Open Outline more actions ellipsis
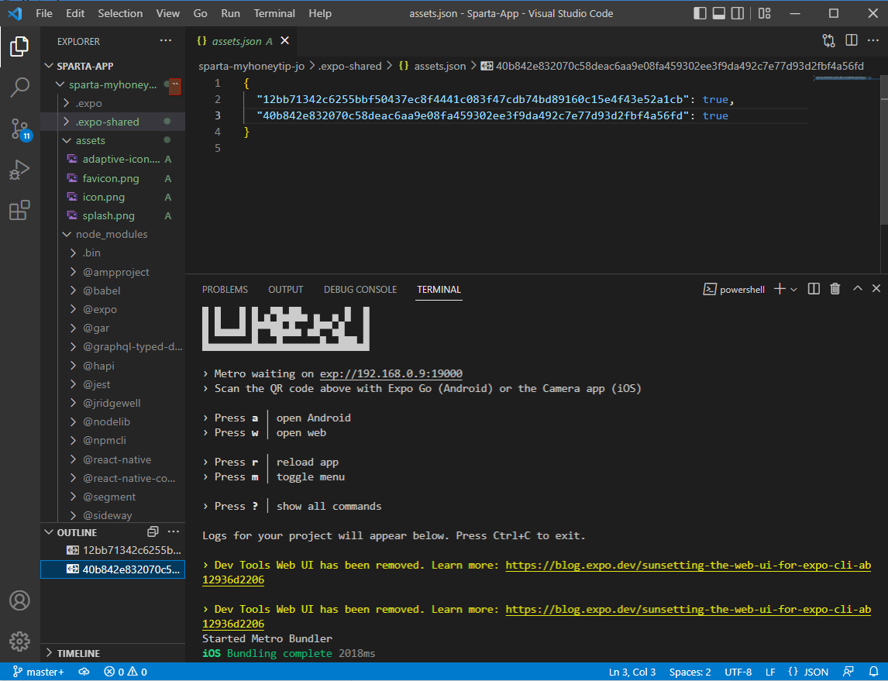888x681 pixels. [174, 532]
